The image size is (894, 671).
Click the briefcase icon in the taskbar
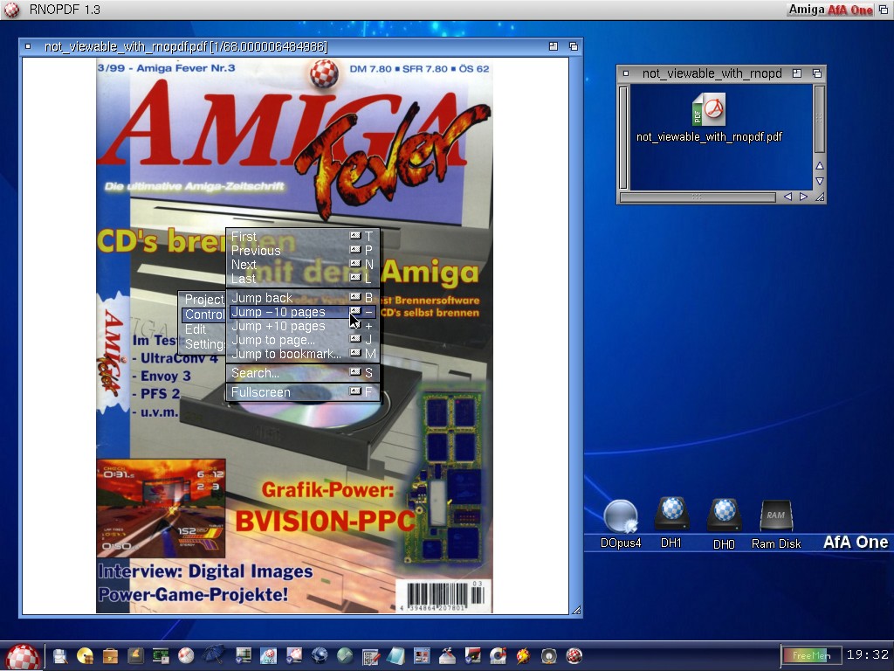pos(111,656)
